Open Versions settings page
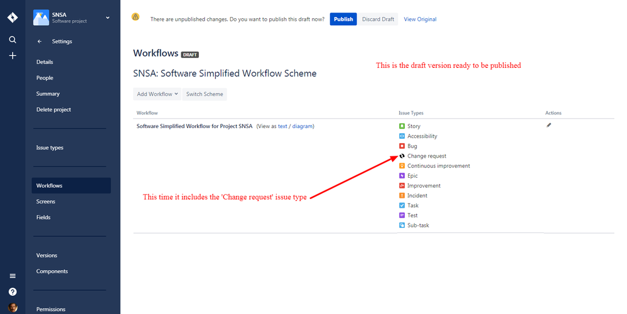This screenshot has width=627, height=314. coord(46,255)
